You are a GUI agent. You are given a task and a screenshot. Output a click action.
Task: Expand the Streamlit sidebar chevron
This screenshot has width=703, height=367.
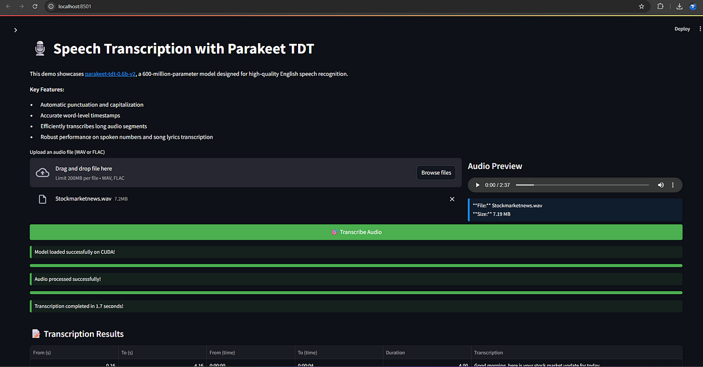tap(16, 30)
